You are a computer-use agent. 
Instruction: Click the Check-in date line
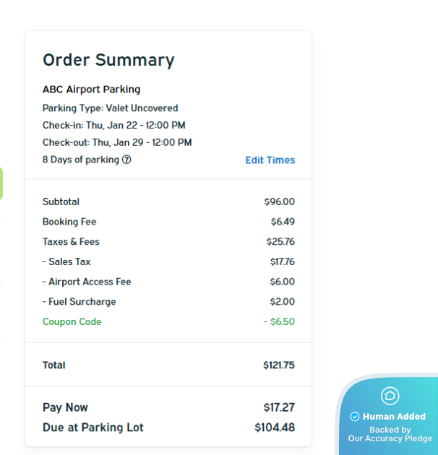click(x=113, y=125)
